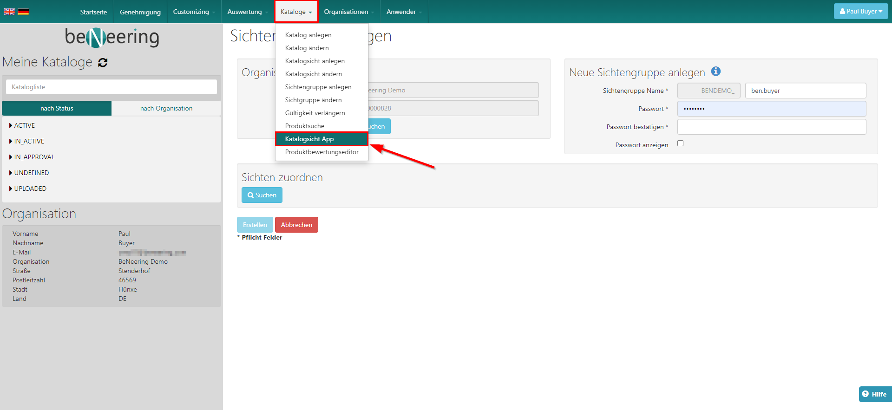This screenshot has height=410, width=892.
Task: Click the beNeering logo
Action: (112, 37)
